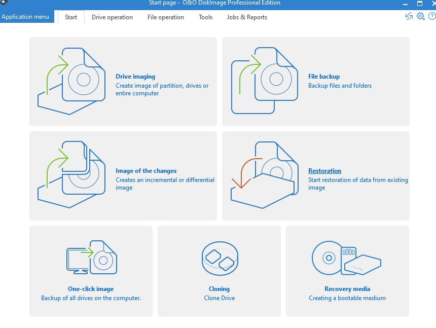Click the Image of the changes icon
Screen dimensions: 436x328
pos(71,174)
